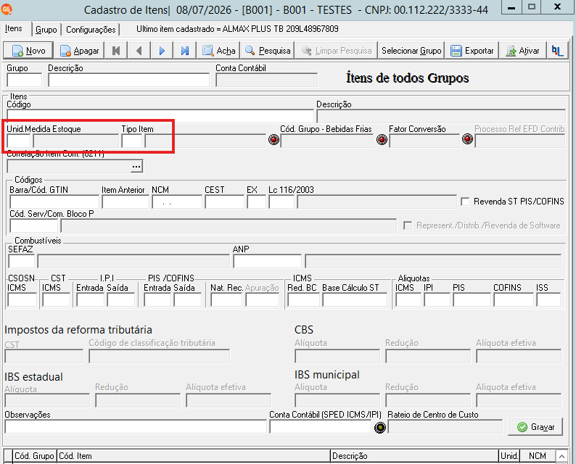The width and height of the screenshot is (576, 464).
Task: Click the Barra/Cód. GTIN field
Action: coord(54,202)
